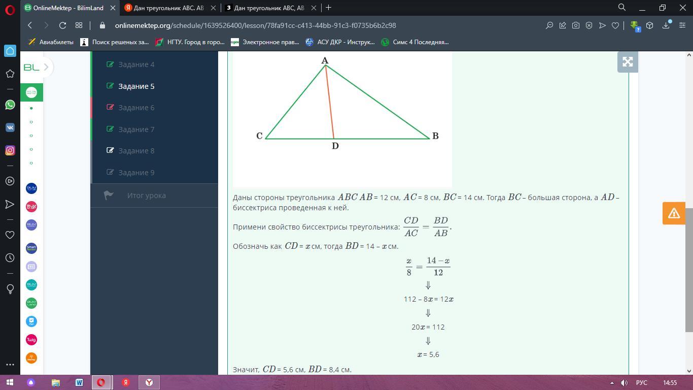Switch to OnlineMektep - BilimLand tab

pos(68,8)
